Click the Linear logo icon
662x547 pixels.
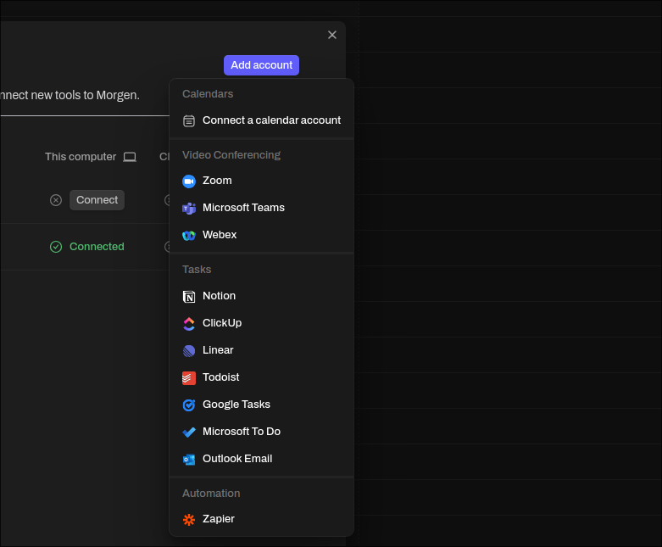point(189,350)
